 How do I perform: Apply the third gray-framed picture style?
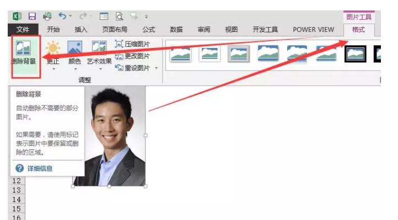[238, 53]
